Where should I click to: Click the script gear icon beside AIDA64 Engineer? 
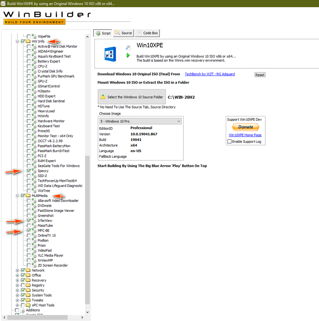point(34,51)
